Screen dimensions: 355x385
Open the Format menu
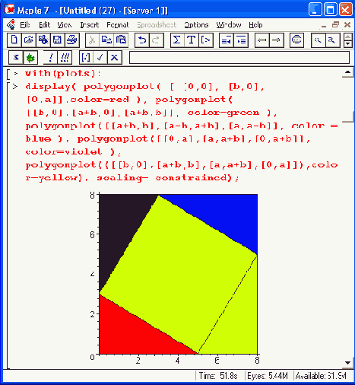(118, 25)
